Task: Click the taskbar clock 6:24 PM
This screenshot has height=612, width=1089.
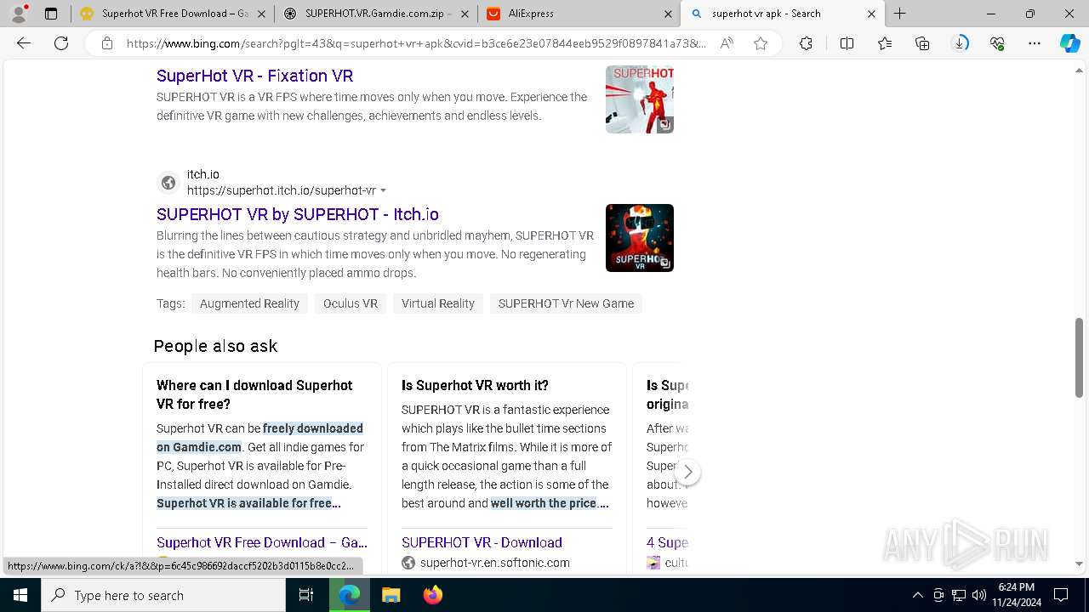Action: click(x=1016, y=595)
